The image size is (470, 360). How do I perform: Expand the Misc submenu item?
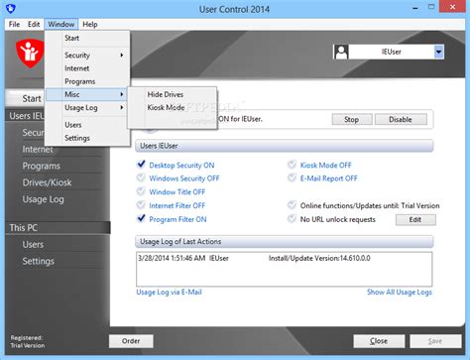(x=86, y=94)
